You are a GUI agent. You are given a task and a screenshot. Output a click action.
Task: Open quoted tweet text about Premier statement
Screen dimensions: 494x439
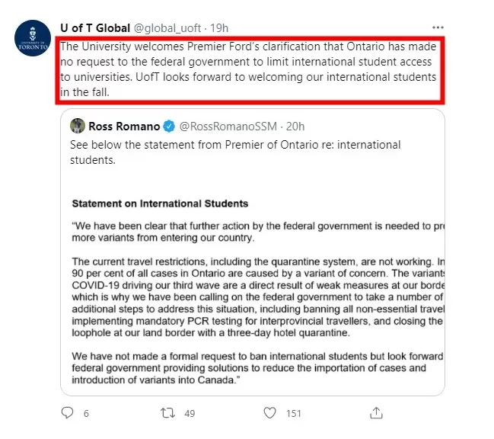point(235,152)
